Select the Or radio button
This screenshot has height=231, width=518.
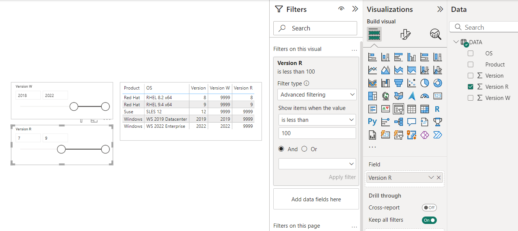coord(304,149)
